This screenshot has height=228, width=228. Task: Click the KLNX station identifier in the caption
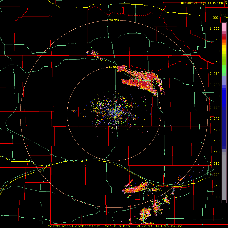pos(141,226)
